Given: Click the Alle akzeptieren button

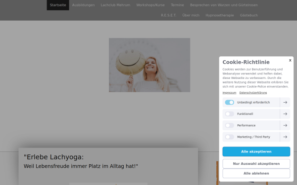Looking at the screenshot, I should [256, 151].
